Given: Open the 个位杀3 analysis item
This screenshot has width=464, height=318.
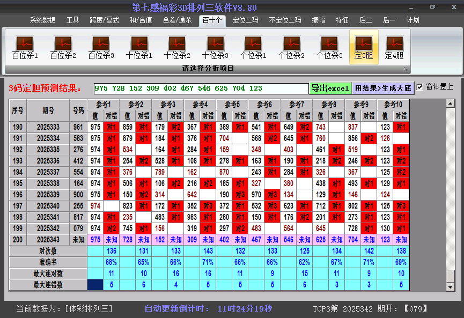Looking at the screenshot, I should tap(329, 47).
